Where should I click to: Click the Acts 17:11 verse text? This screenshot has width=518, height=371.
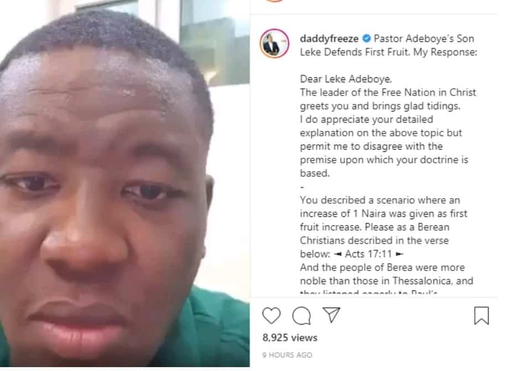pos(368,254)
